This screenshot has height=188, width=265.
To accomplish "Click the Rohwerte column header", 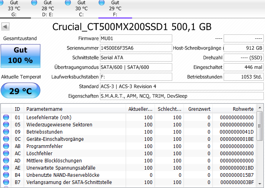I will 234,109.
